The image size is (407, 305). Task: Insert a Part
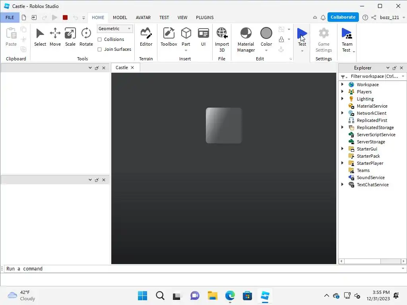point(186,36)
